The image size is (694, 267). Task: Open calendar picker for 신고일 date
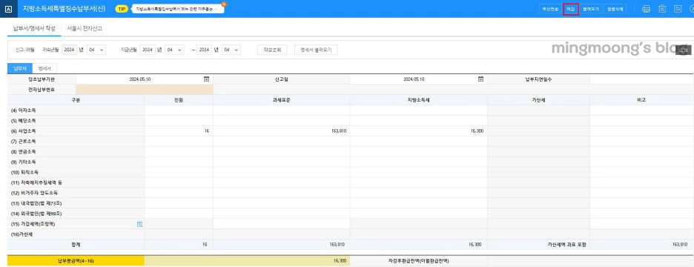[480, 79]
